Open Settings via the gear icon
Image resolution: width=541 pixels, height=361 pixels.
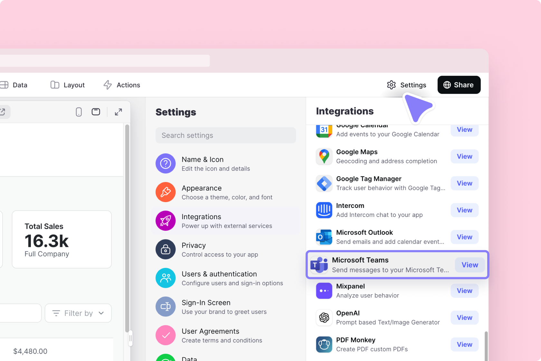click(x=391, y=85)
